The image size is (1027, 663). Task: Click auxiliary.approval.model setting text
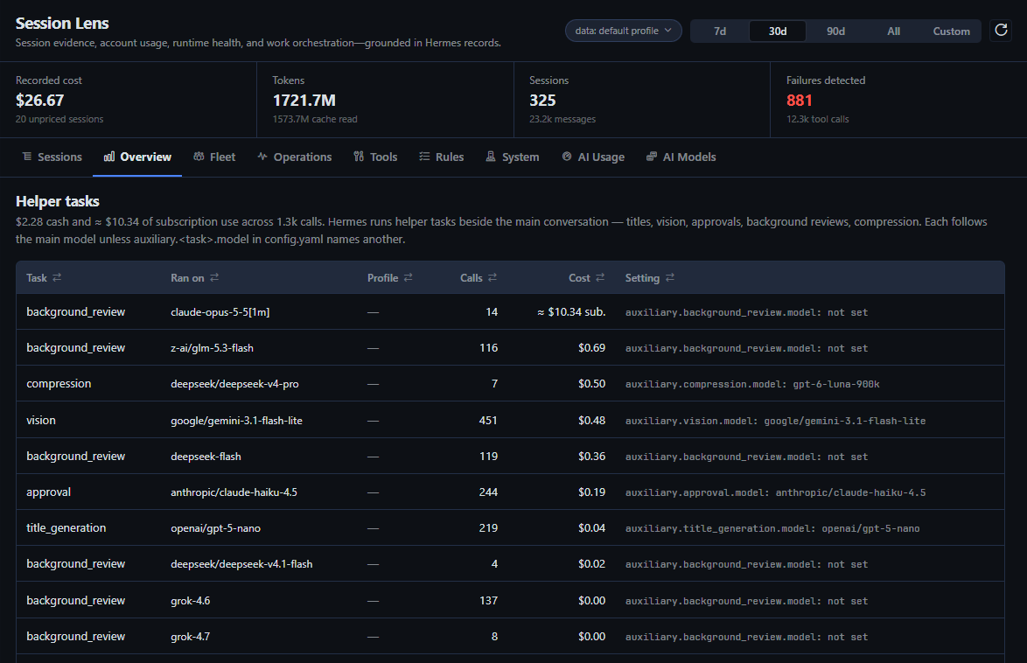775,492
